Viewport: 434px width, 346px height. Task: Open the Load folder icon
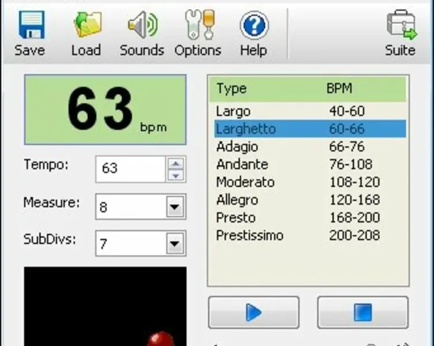pos(88,25)
